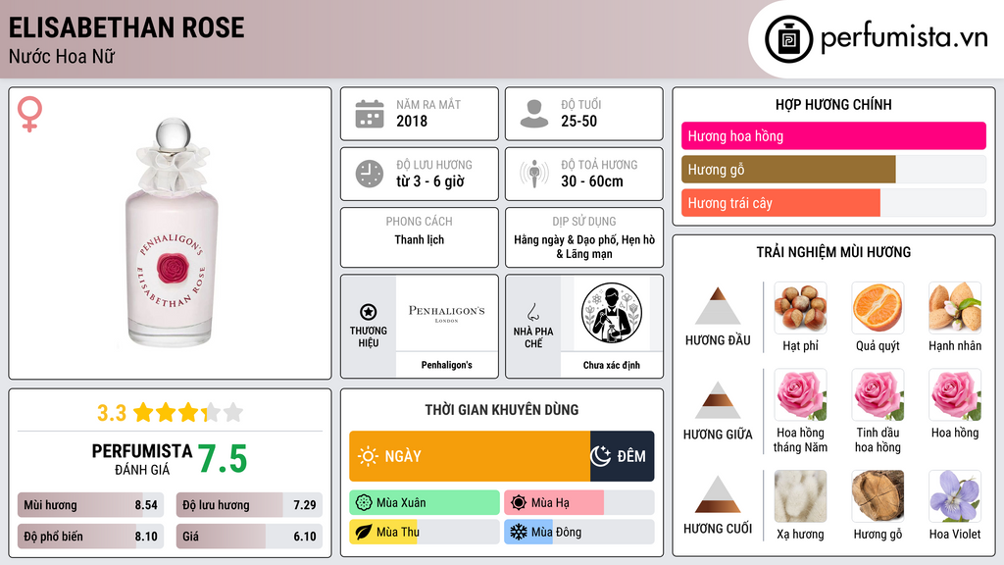Click the pink Mùa Hạ season bar

coord(554,503)
